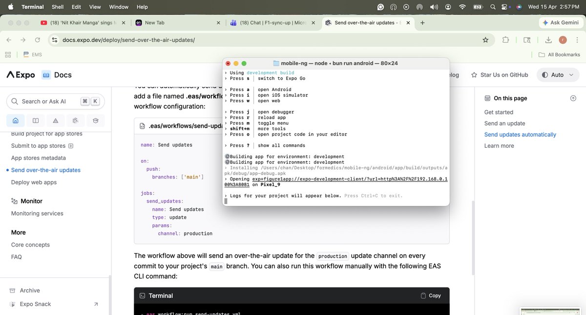This screenshot has width=586, height=315.
Task: Open Spotlight search in menu bar
Action: (x=493, y=7)
